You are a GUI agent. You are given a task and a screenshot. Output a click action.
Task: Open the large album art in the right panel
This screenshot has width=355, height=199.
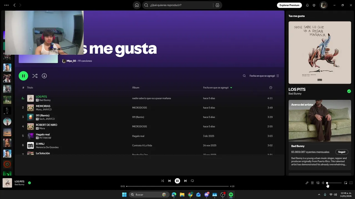point(320,53)
